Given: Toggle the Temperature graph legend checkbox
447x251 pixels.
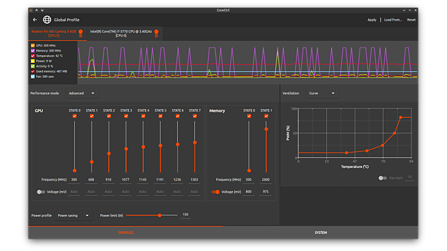Looking at the screenshot, I should coord(33,56).
